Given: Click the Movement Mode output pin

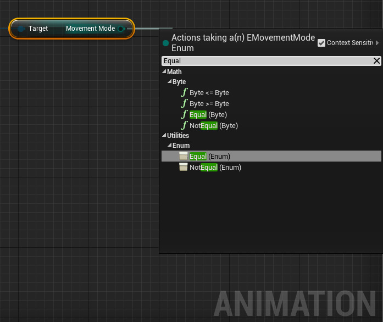Looking at the screenshot, I should pyautogui.click(x=121, y=29).
